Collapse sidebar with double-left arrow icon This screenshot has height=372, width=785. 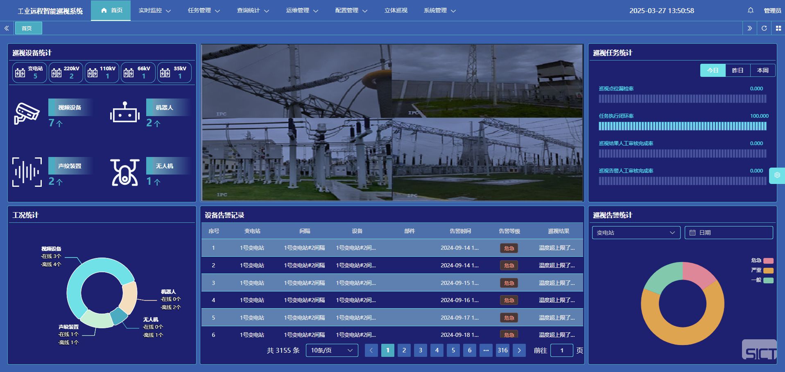[7, 28]
